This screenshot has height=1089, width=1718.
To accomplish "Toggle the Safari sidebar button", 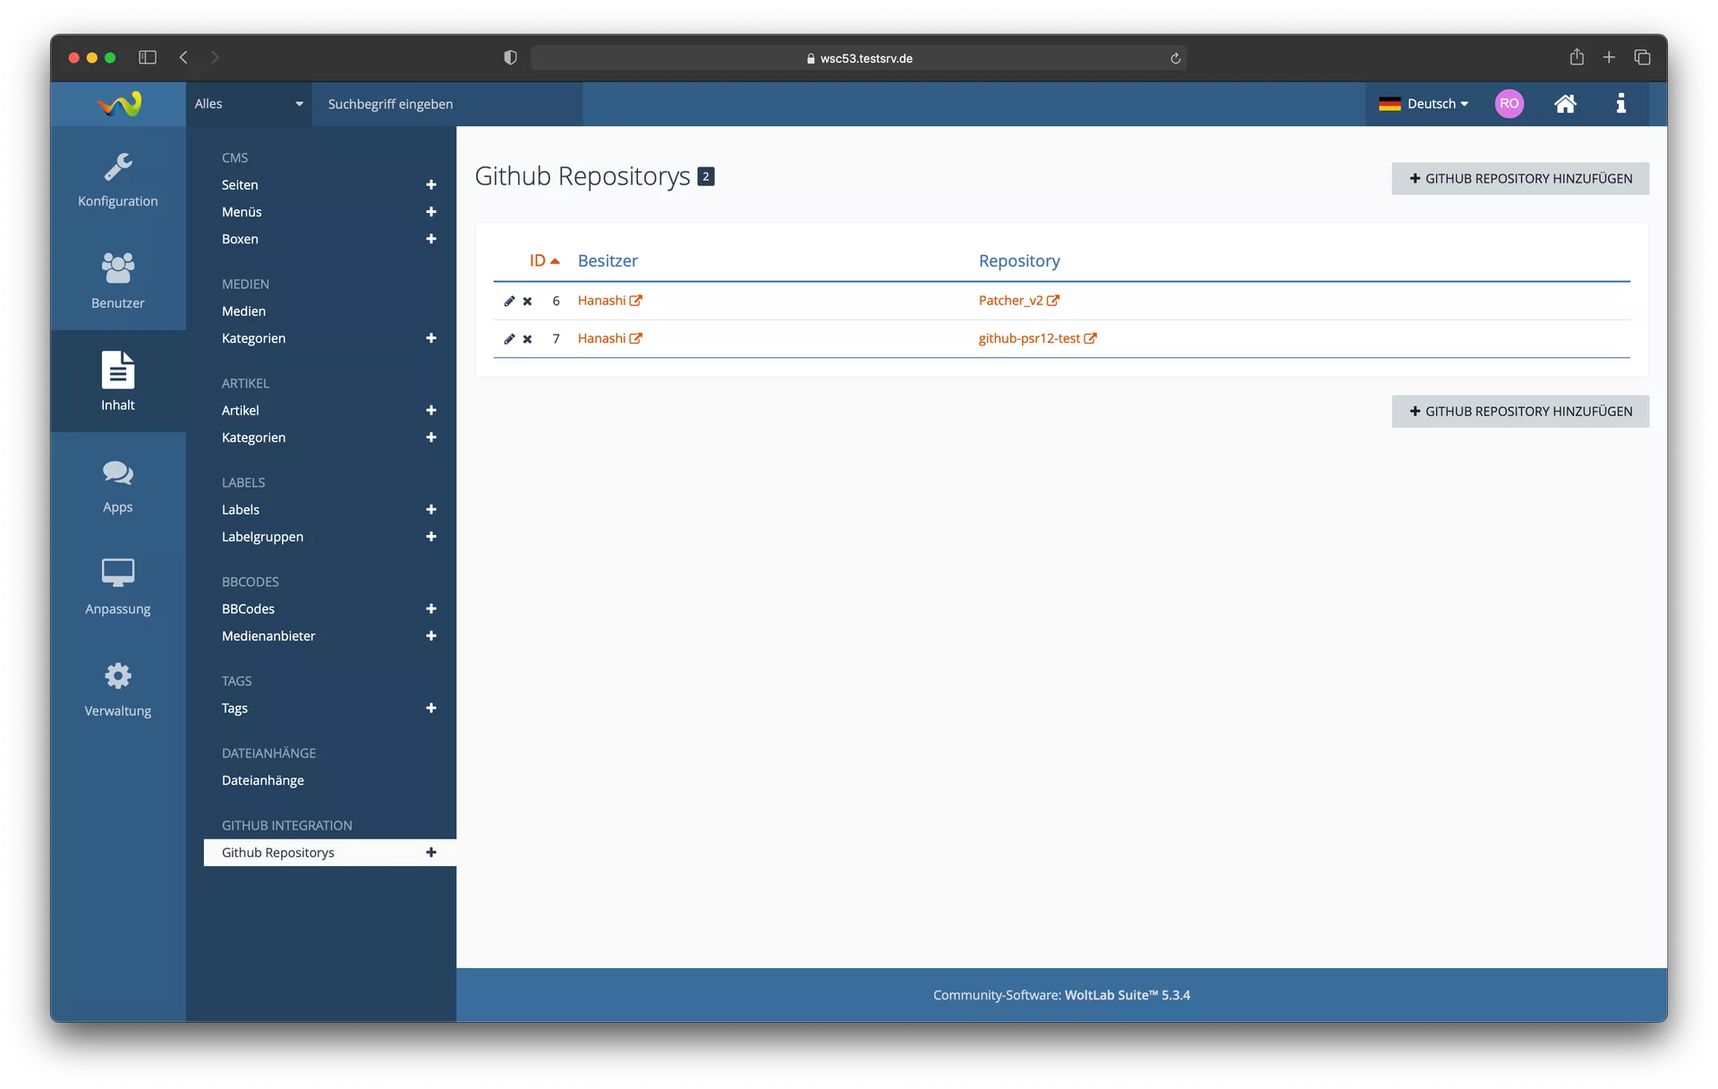I will [148, 57].
